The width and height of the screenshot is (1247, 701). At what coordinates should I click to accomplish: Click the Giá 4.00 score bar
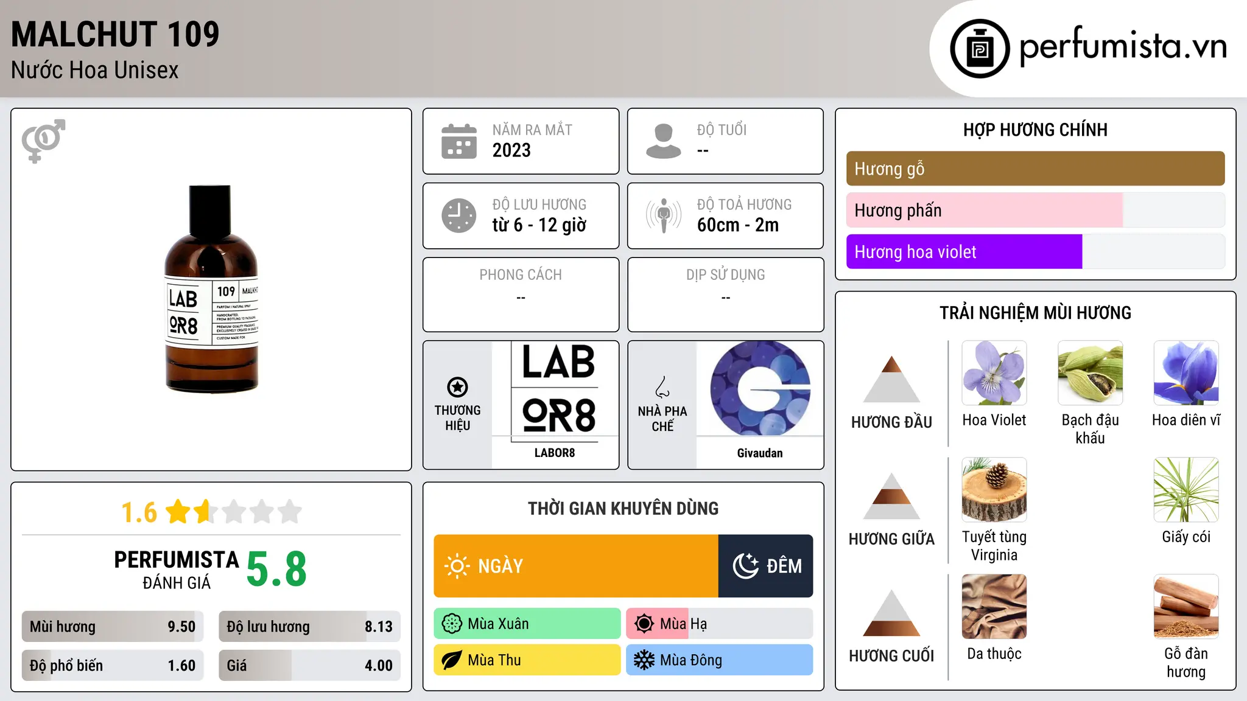click(309, 666)
